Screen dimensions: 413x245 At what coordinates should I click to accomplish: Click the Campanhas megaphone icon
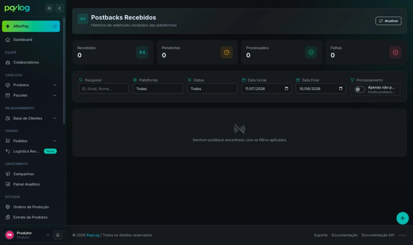8,174
